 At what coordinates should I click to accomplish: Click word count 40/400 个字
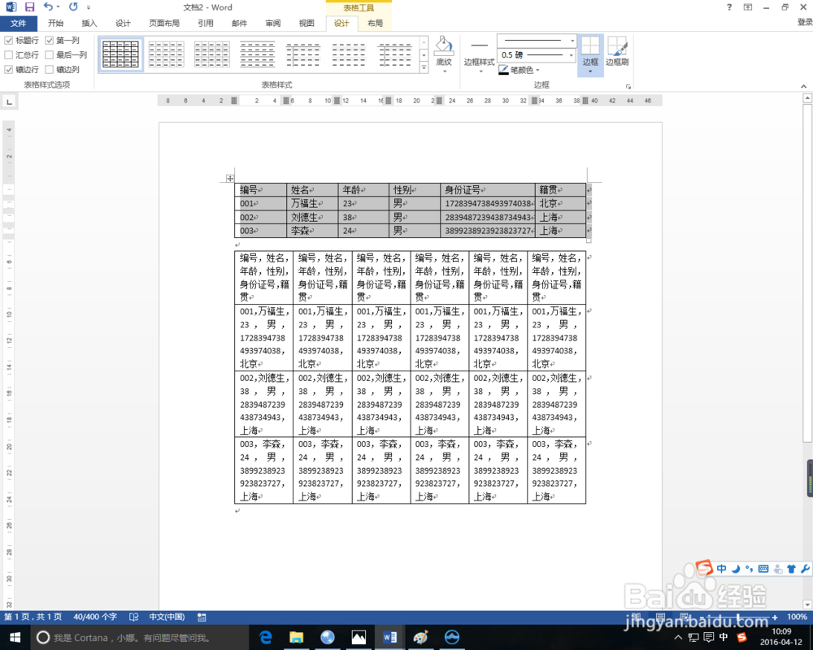(95, 617)
